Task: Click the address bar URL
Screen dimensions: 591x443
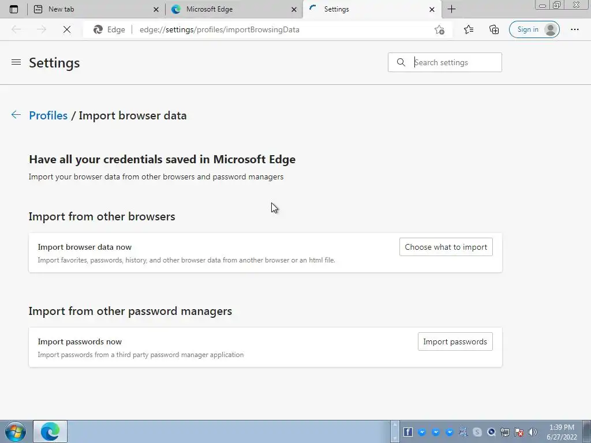Action: click(219, 30)
